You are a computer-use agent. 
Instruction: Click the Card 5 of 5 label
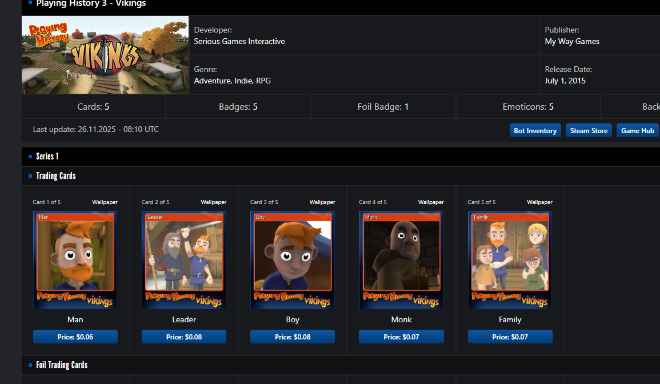482,202
